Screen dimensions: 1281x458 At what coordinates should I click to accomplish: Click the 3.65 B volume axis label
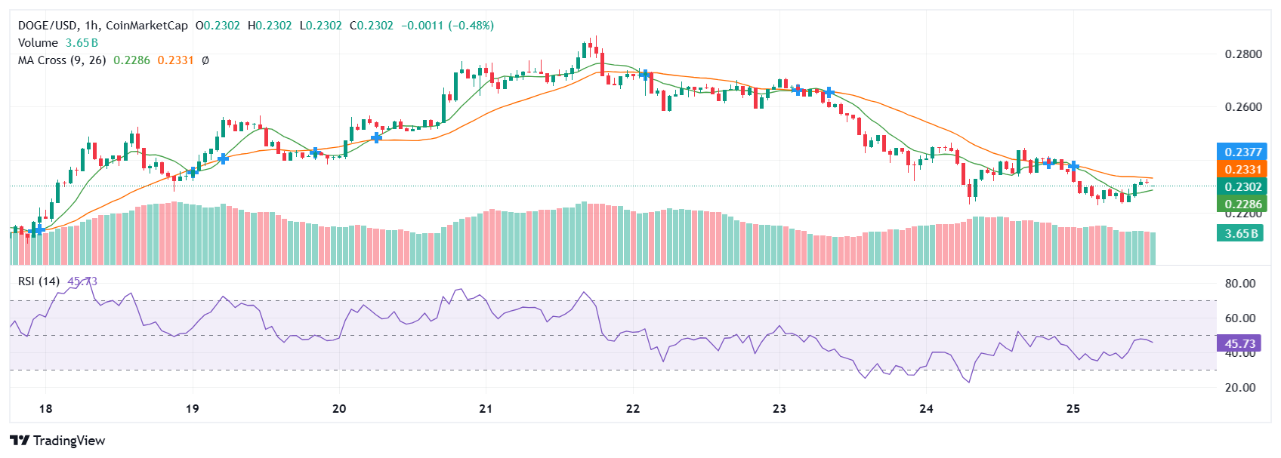[x=1240, y=233]
